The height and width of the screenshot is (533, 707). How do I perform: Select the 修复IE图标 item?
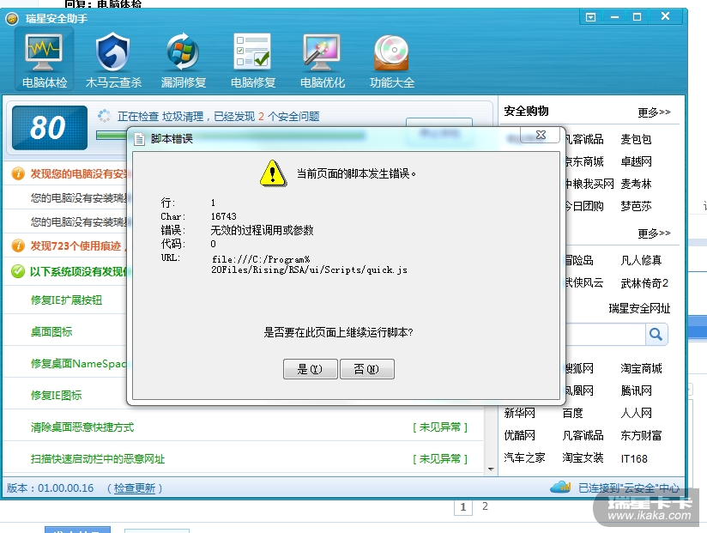pos(57,396)
